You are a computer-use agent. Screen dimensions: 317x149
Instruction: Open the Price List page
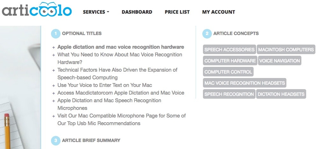pos(177,12)
